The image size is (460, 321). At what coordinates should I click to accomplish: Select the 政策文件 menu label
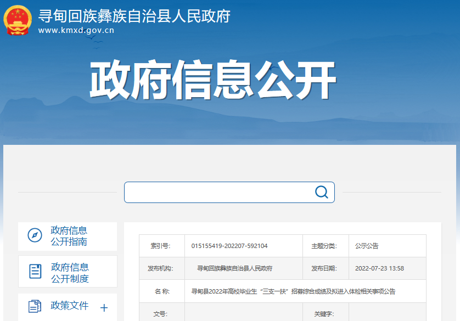70,306
